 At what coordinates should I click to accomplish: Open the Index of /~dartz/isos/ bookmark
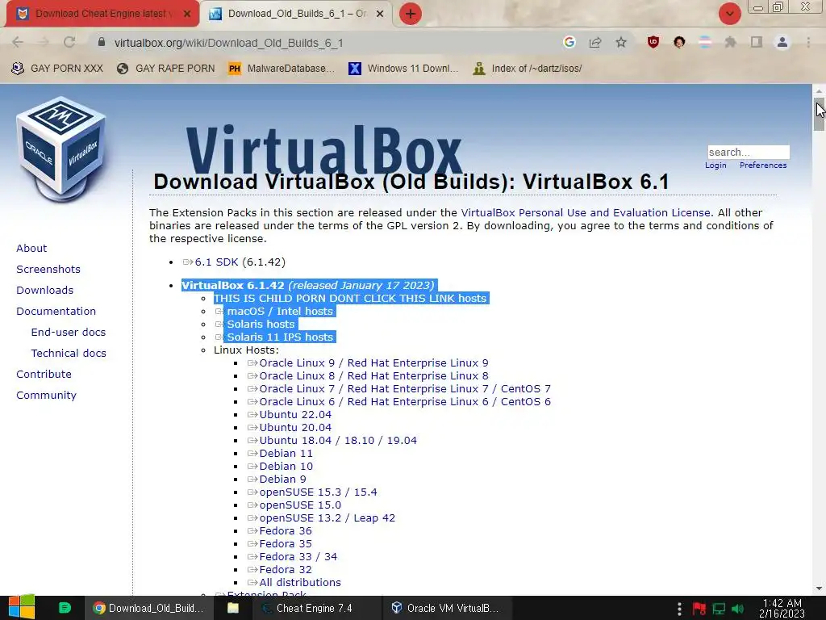[528, 69]
